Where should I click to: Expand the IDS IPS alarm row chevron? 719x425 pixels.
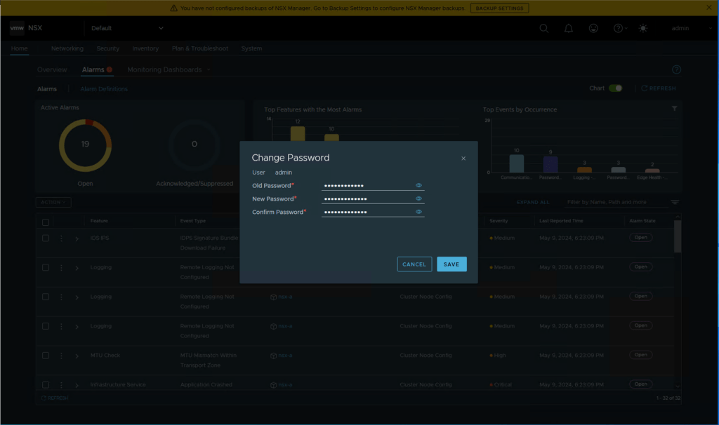[77, 238]
